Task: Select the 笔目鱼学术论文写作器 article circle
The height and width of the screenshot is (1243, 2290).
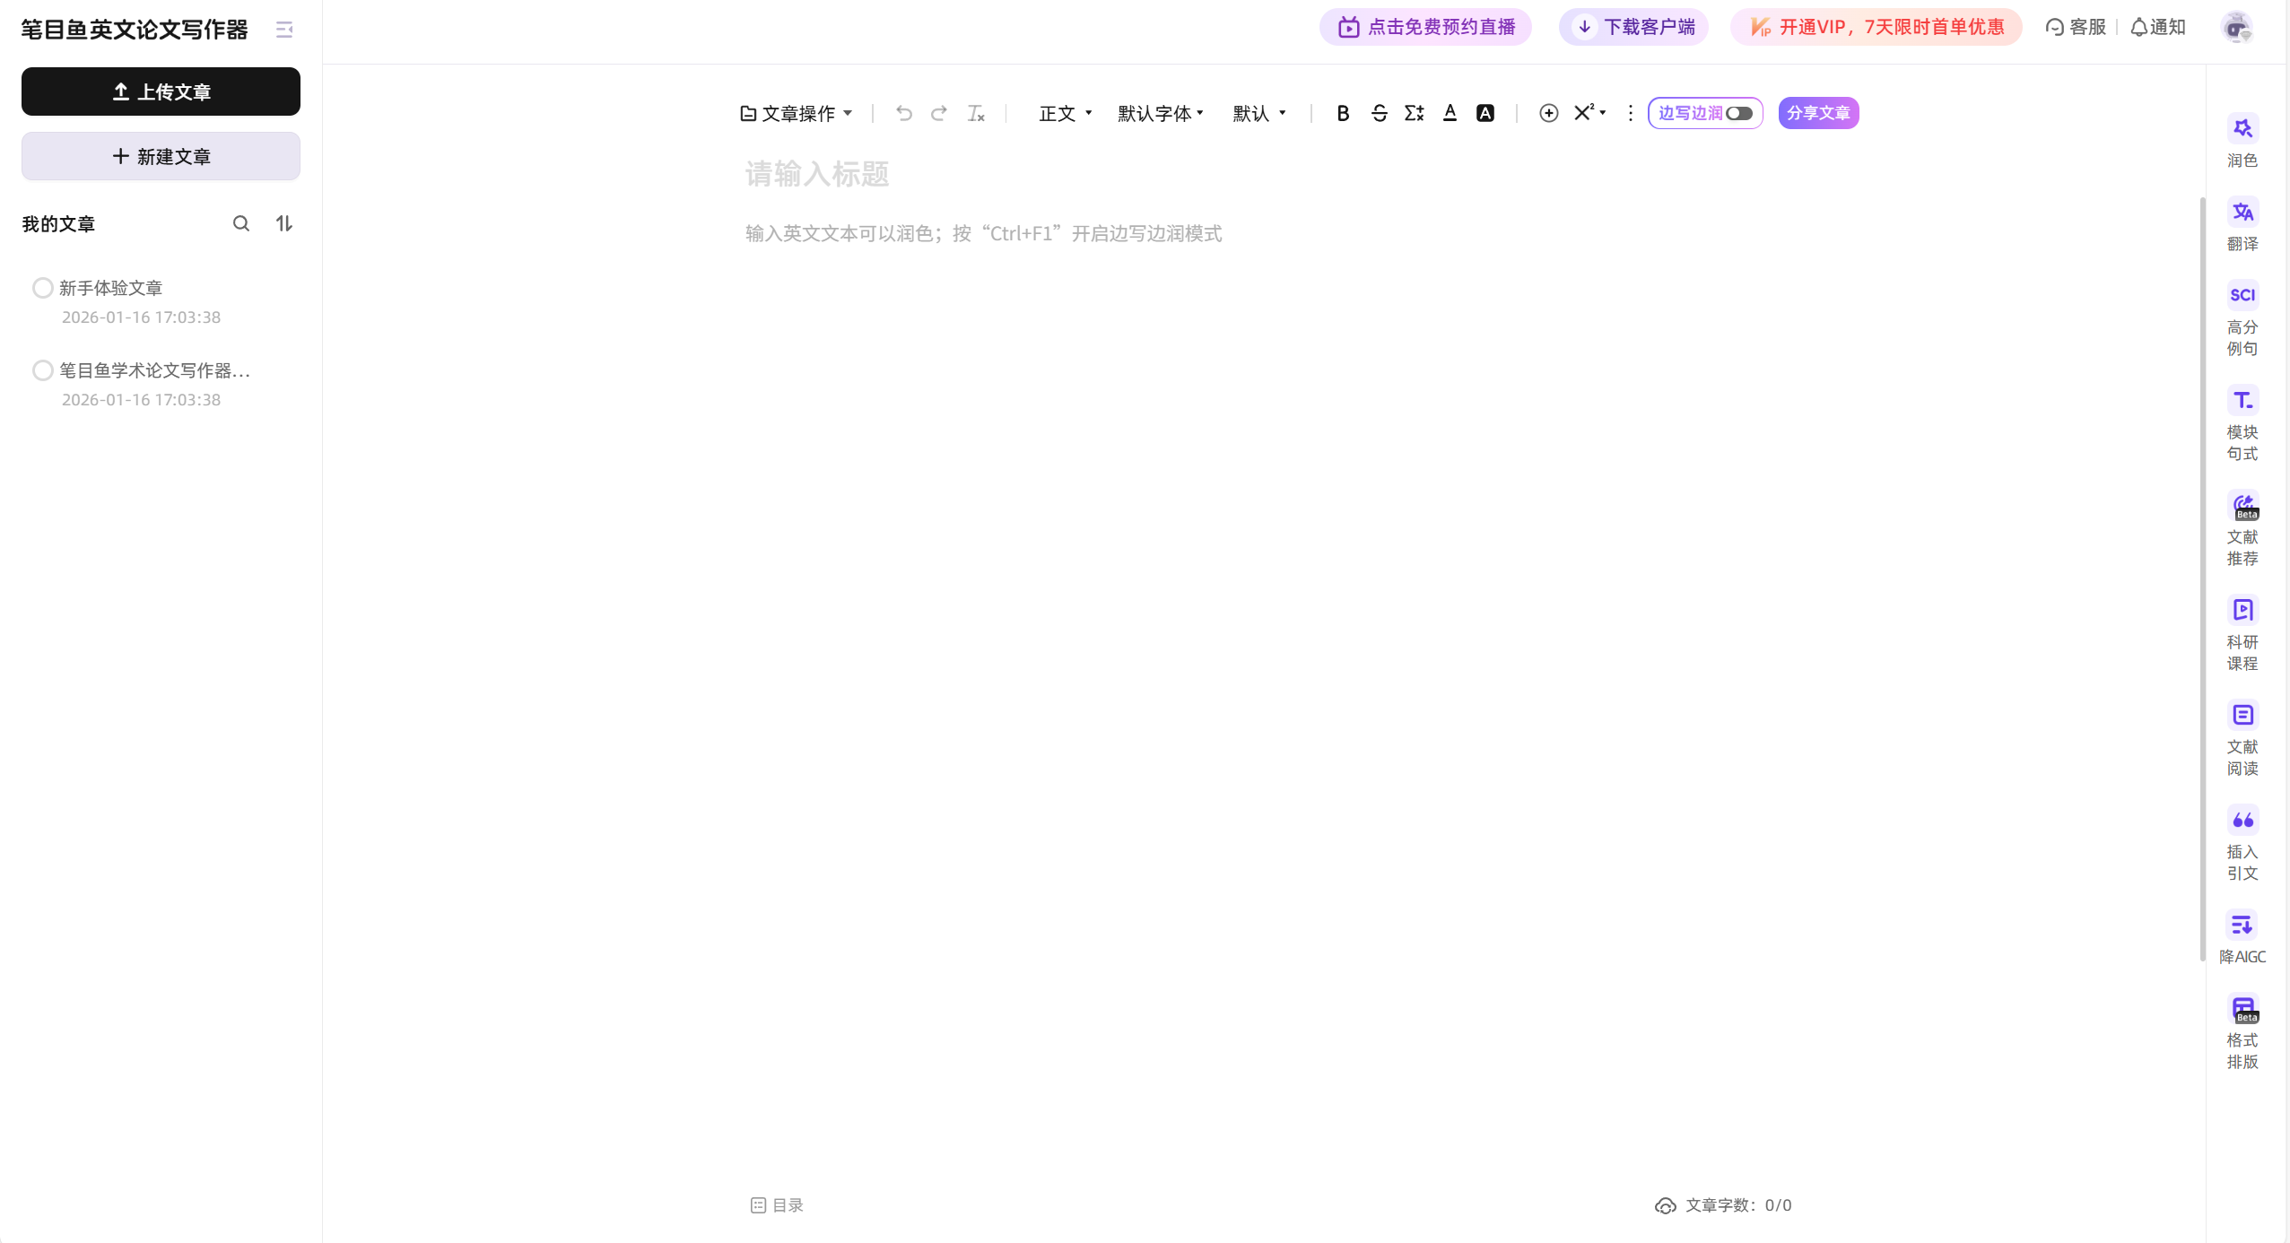Action: [x=42, y=369]
